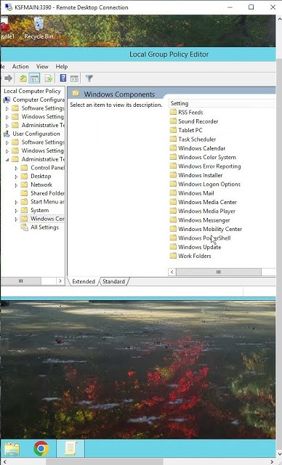Select Windows Messenger entry
The image size is (282, 465).
tap(204, 219)
